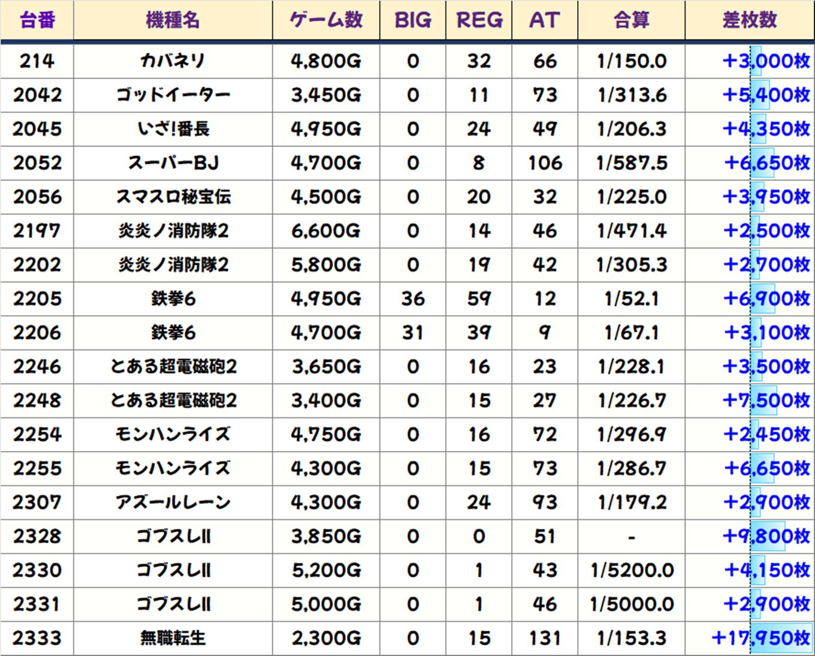The height and width of the screenshot is (656, 815).
Task: Sort by the 差枚数 column header
Action: (749, 20)
